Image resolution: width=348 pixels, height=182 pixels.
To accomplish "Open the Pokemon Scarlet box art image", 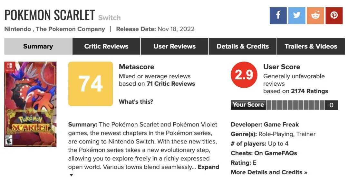I will tap(30, 104).
